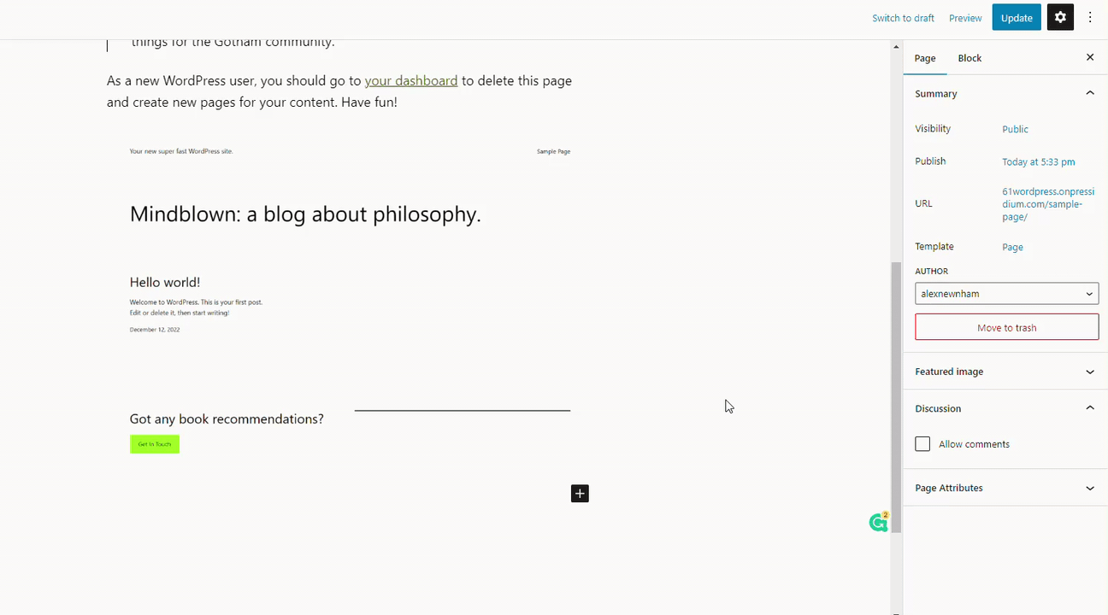
Task: Select the Page tab
Action: coord(925,58)
